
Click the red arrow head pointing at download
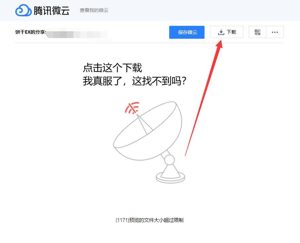(219, 45)
